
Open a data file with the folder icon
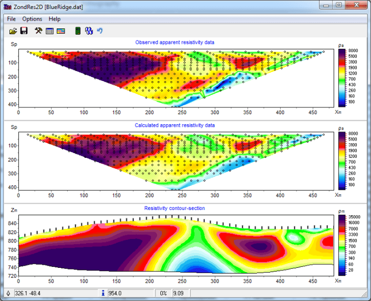(13, 31)
